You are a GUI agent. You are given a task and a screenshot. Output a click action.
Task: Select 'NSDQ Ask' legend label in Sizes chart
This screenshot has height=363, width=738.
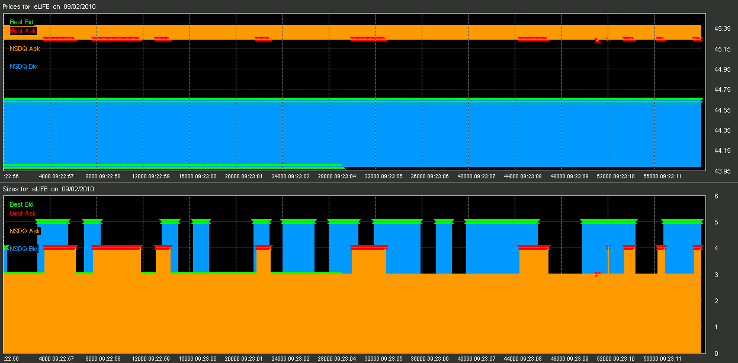point(25,231)
